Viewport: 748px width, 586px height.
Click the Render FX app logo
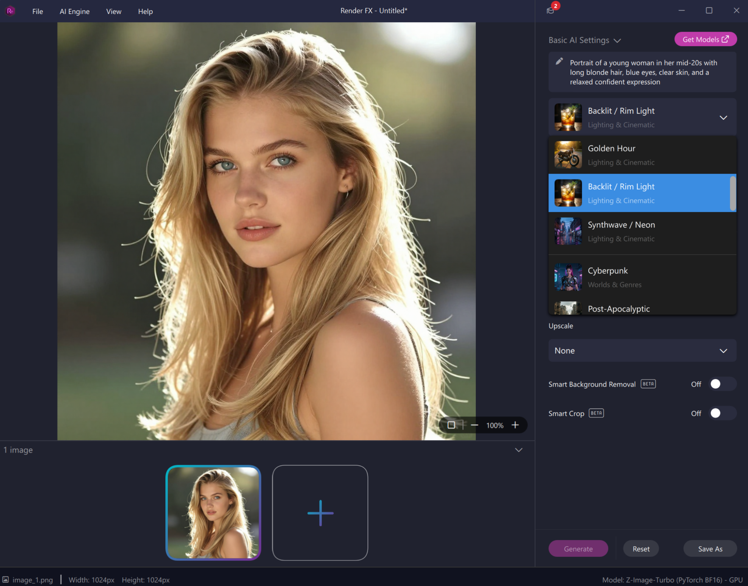point(10,11)
